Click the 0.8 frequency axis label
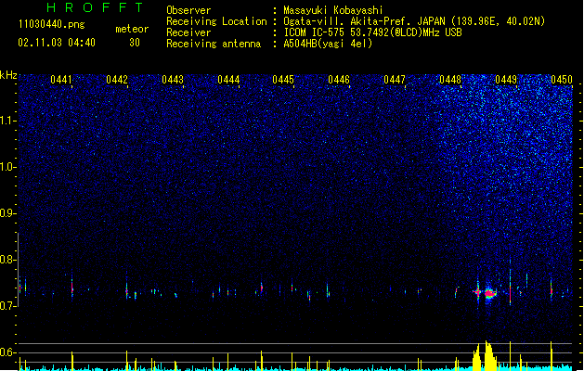Image resolution: width=584 pixels, height=371 pixels. tap(8, 260)
